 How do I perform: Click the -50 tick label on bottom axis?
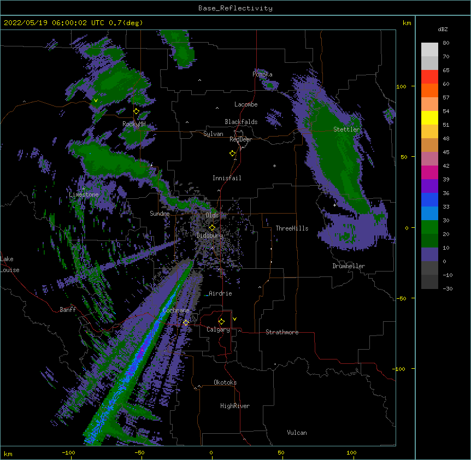pyautogui.click(x=139, y=452)
